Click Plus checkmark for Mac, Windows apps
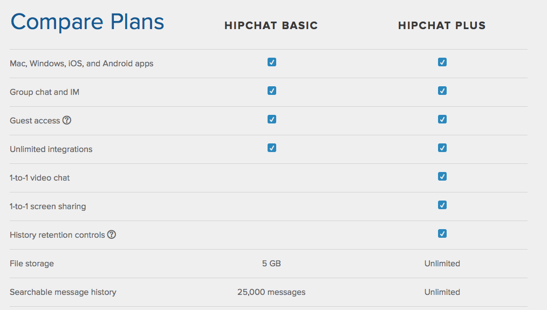The height and width of the screenshot is (310, 547). pyautogui.click(x=442, y=62)
